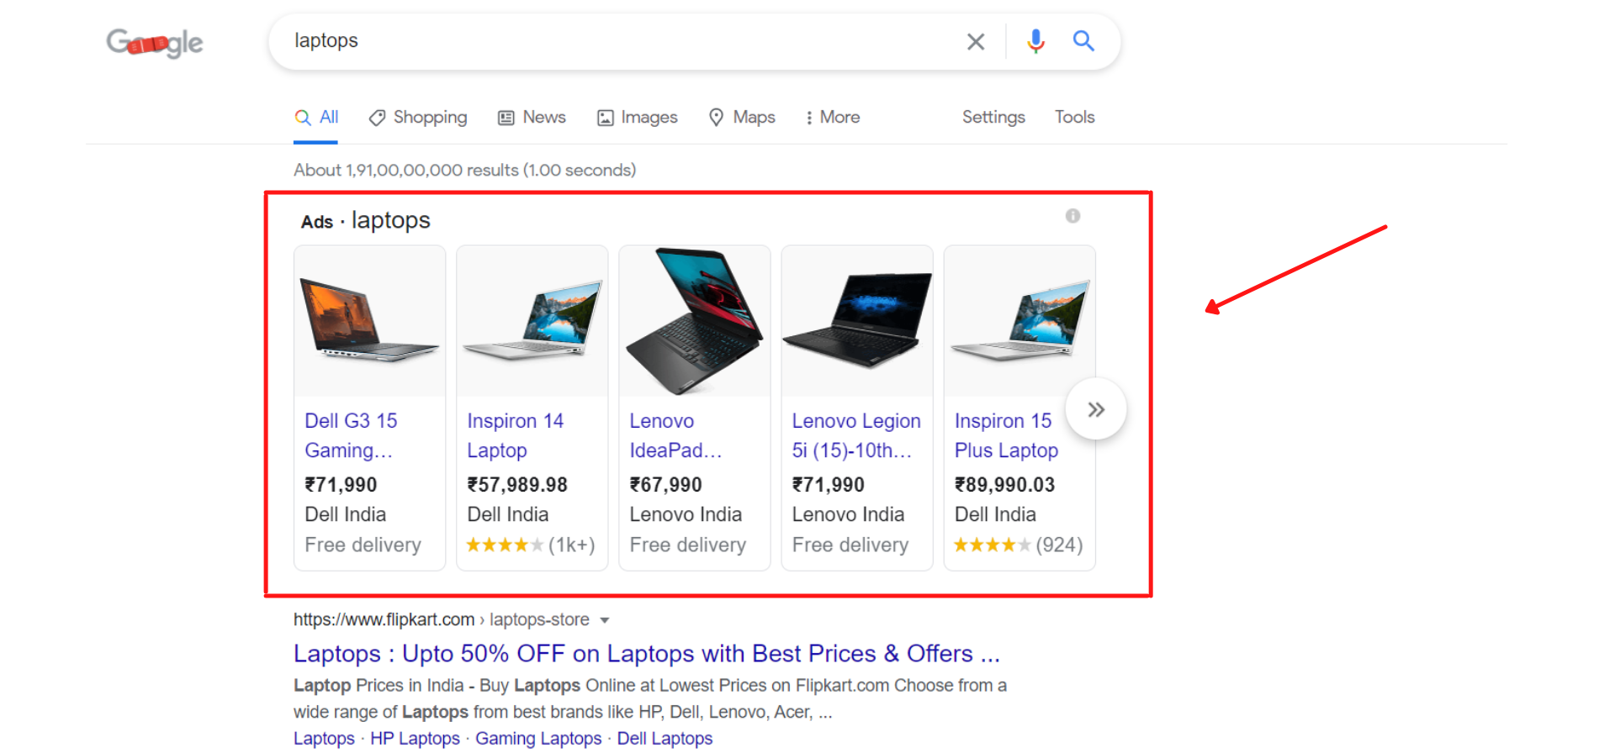Expand Flipkart result URL dropdown arrow
The height and width of the screenshot is (753, 1615).
(x=604, y=620)
